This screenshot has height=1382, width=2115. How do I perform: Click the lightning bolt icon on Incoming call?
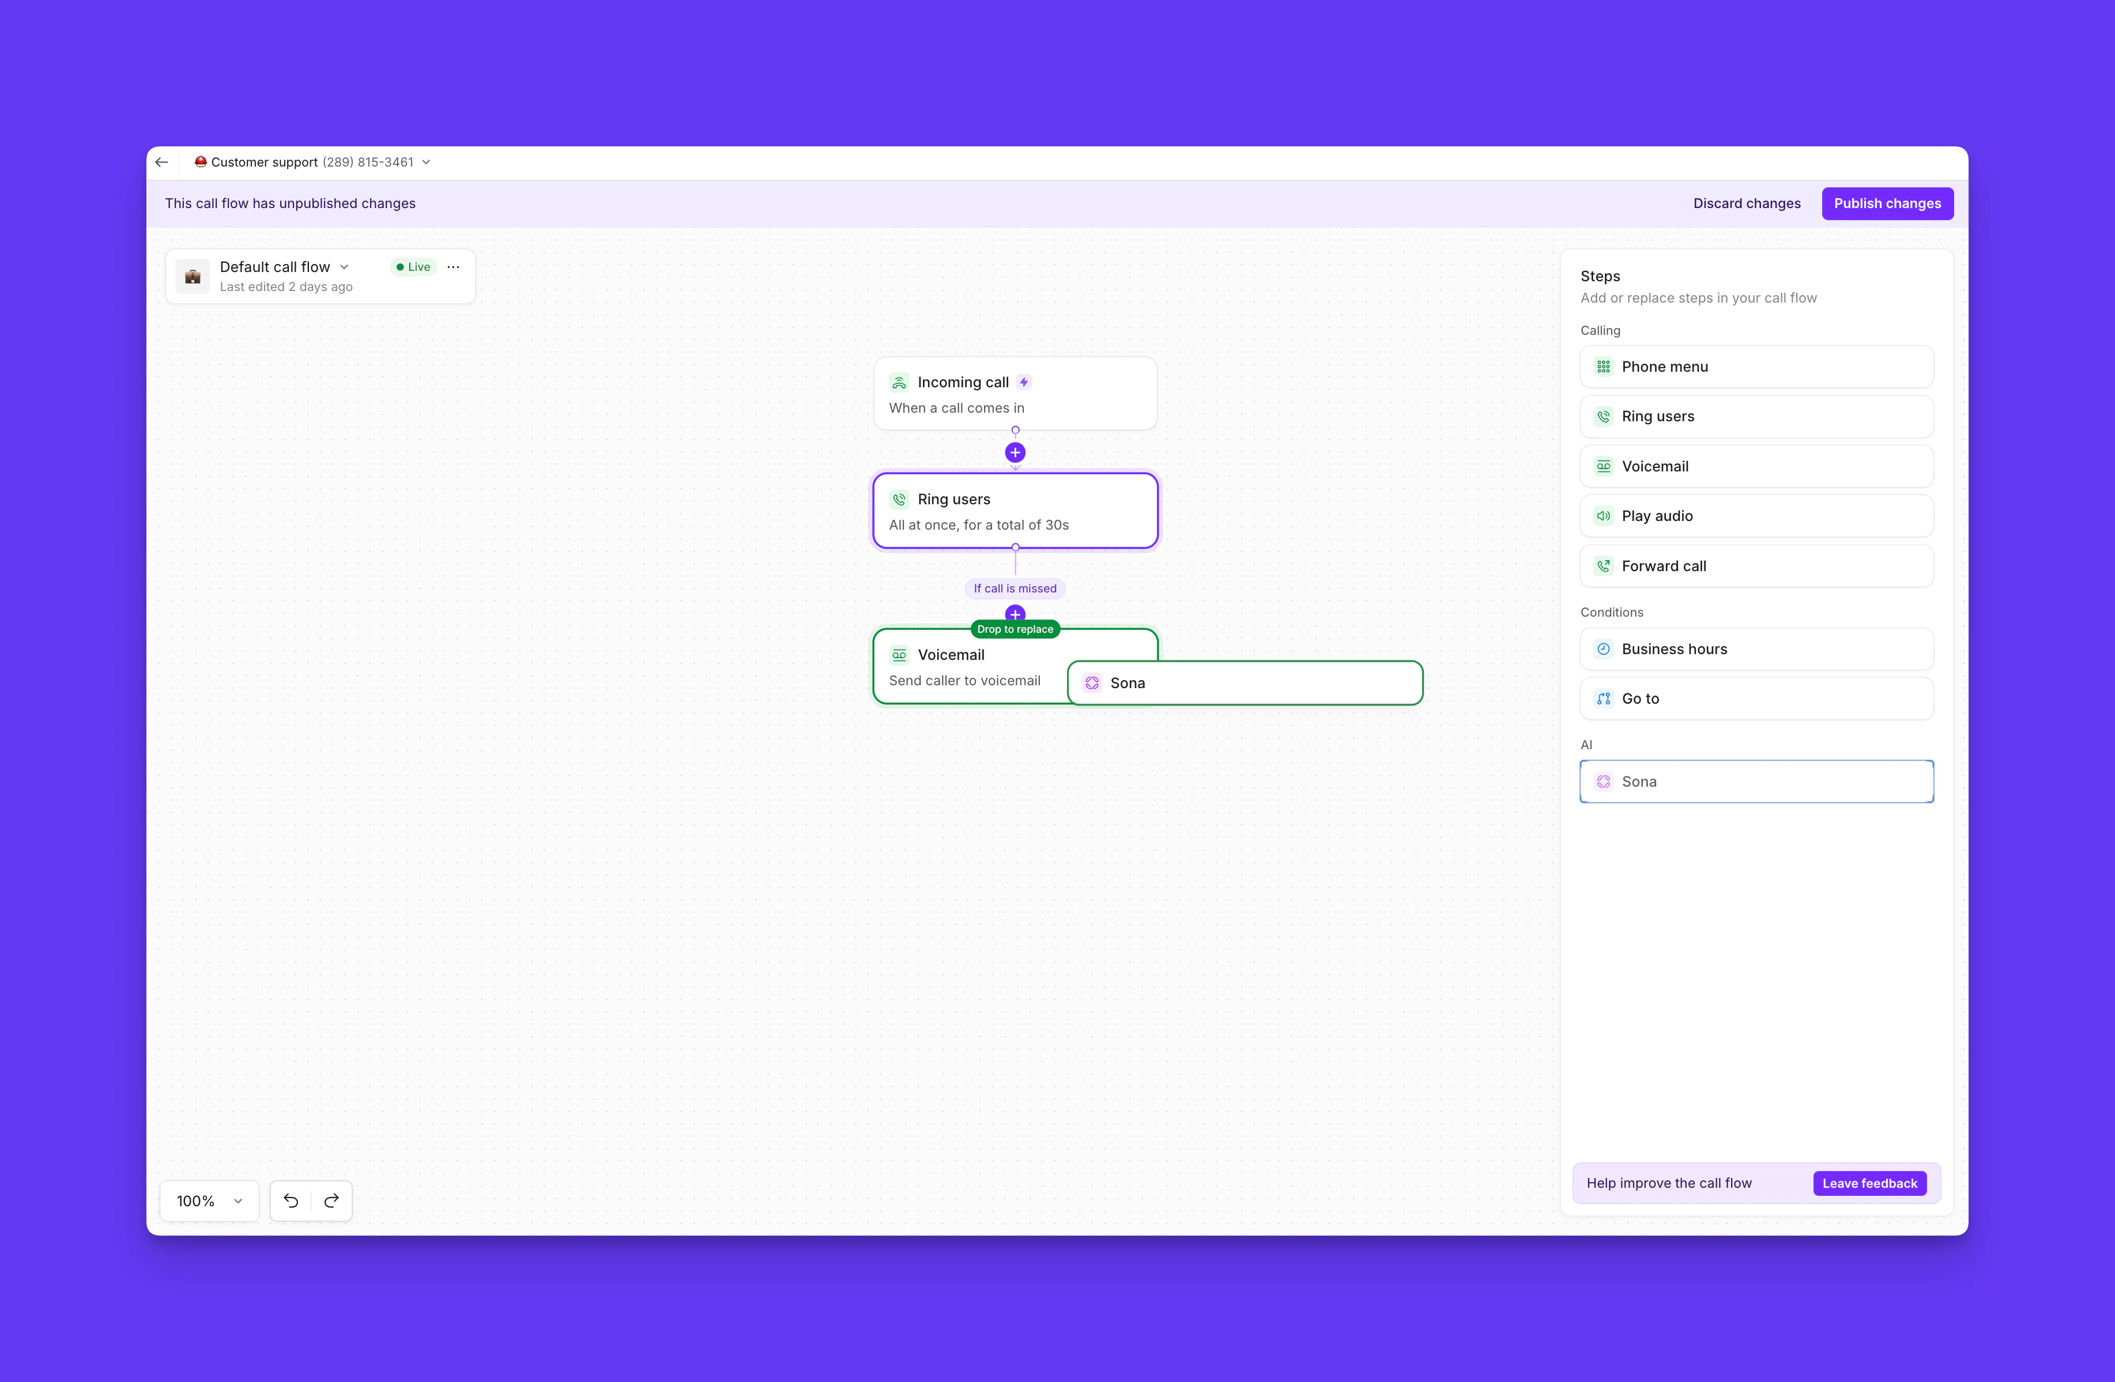coord(1024,382)
